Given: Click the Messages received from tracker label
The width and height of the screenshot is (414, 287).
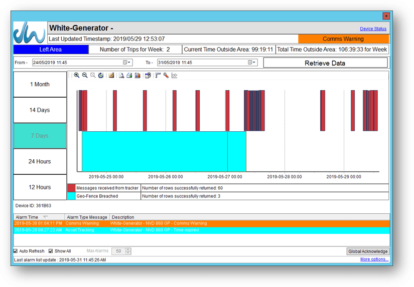Looking at the screenshot, I should (107, 188).
